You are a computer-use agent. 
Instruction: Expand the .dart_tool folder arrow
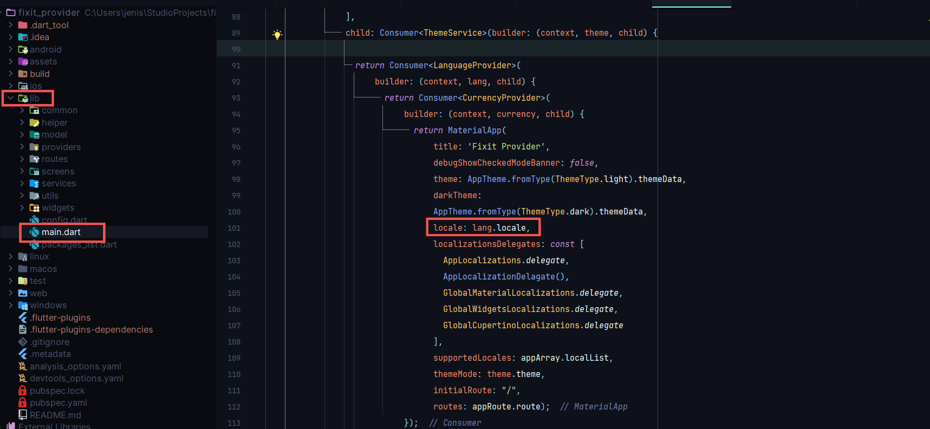(10, 25)
